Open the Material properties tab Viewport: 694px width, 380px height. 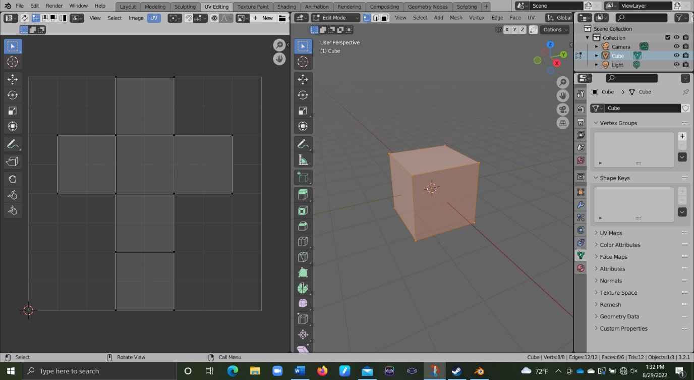tap(581, 268)
